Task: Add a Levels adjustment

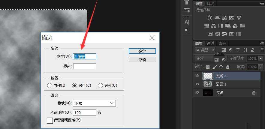Action: (x=217, y=18)
